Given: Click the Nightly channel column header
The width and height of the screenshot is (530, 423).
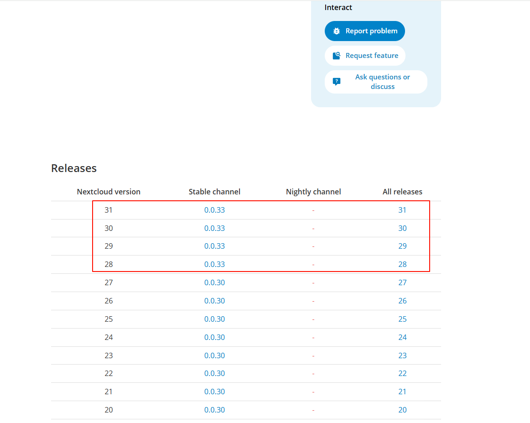Looking at the screenshot, I should [313, 192].
